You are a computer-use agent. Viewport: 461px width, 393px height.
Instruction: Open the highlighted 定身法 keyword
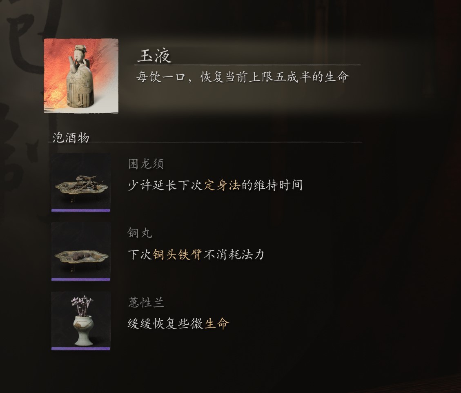pos(222,185)
